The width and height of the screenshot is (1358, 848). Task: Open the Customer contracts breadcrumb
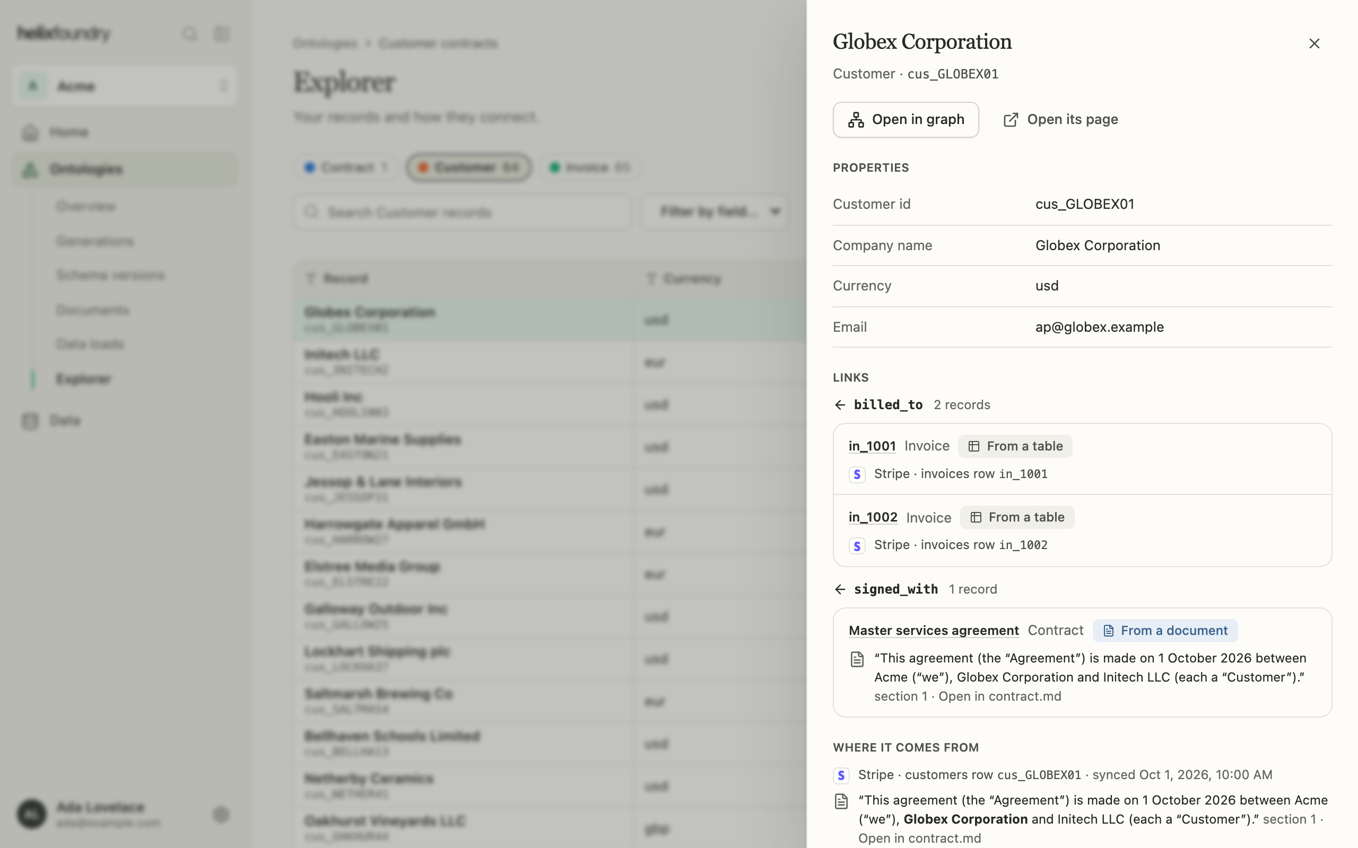tap(438, 44)
